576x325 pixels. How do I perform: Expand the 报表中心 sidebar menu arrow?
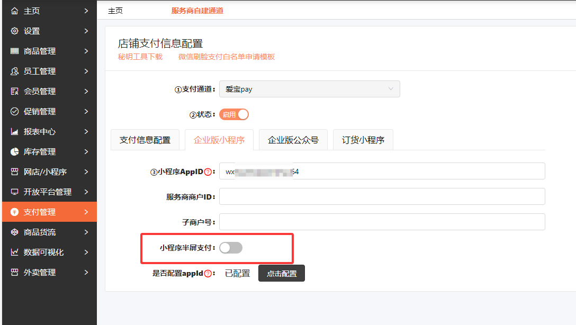86,132
